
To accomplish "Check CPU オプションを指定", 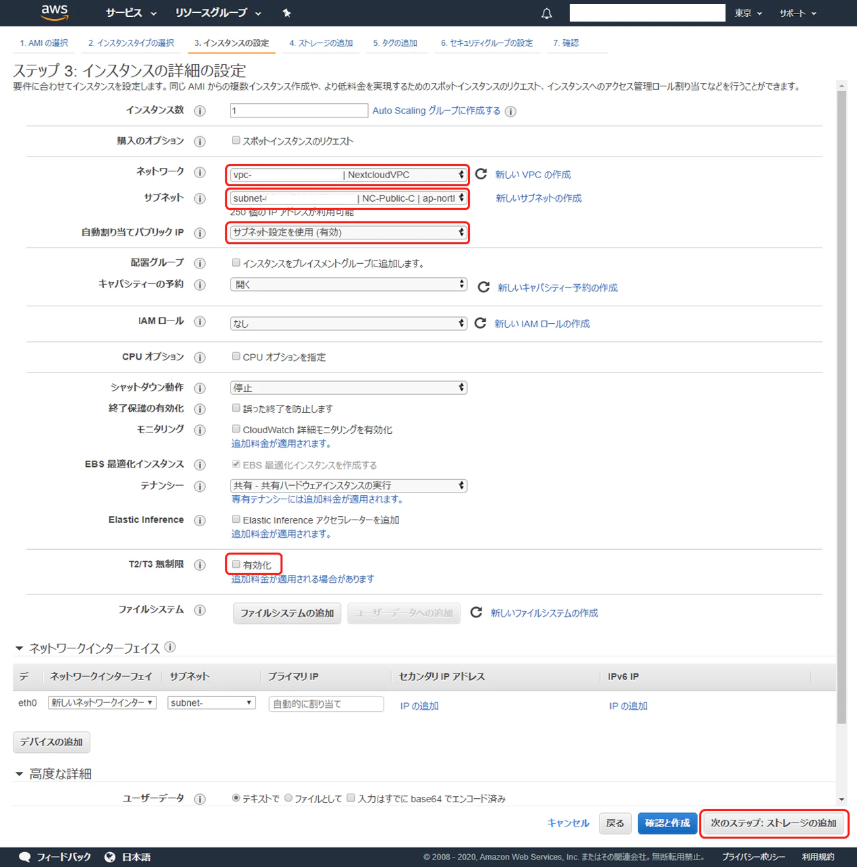I will click(236, 356).
